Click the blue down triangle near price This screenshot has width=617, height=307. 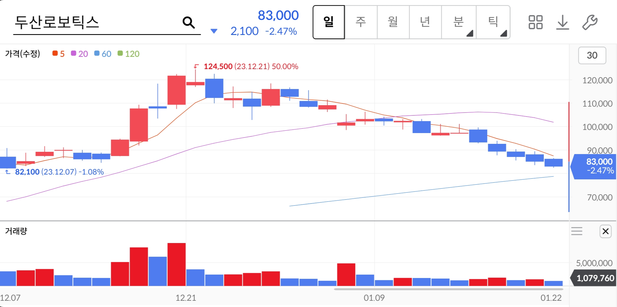(214, 31)
